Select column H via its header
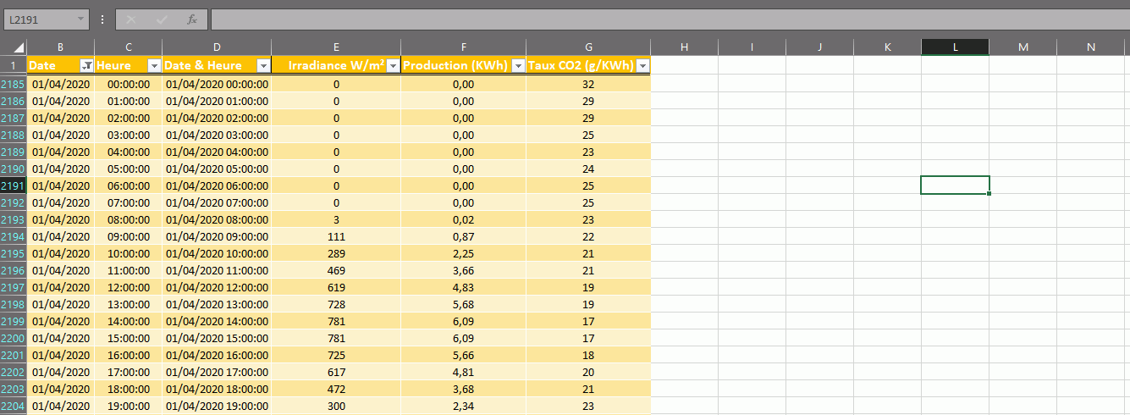 (684, 47)
